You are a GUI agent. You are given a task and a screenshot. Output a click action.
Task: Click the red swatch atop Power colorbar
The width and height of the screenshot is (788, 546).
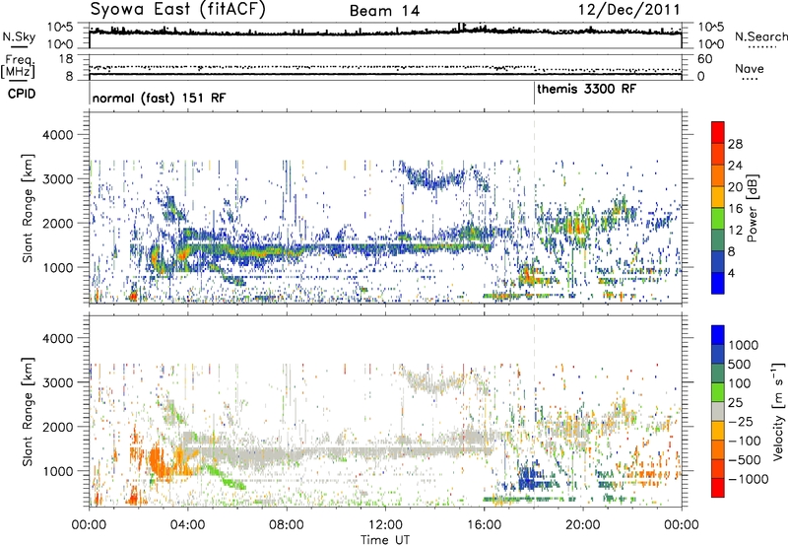718,132
